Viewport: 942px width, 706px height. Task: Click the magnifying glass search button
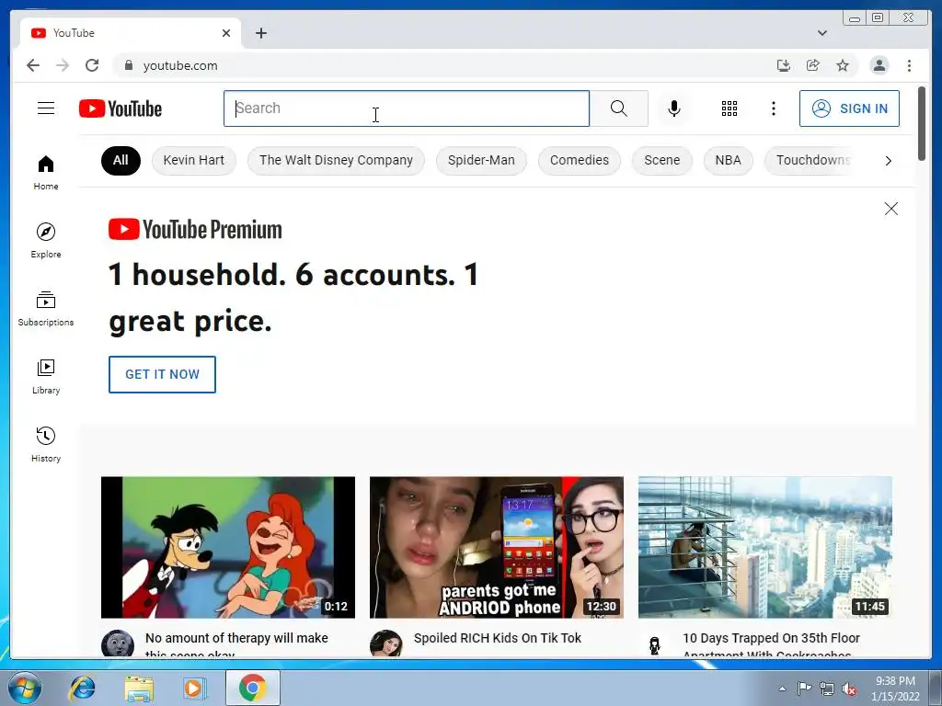coord(619,108)
